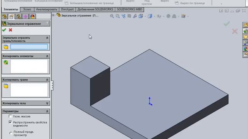Open Display Style dropdown arrow
The height and width of the screenshot is (139, 248).
154,16
